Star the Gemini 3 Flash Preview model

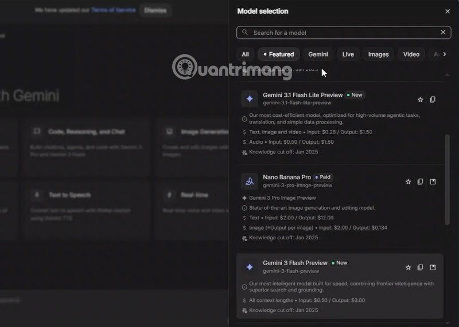click(408, 267)
